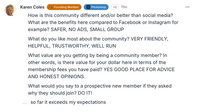Click the 'HELPFUL, TRUSTWORTHY, WELL RUN' line
Screen dimensions: 197x112
tap(72, 46)
